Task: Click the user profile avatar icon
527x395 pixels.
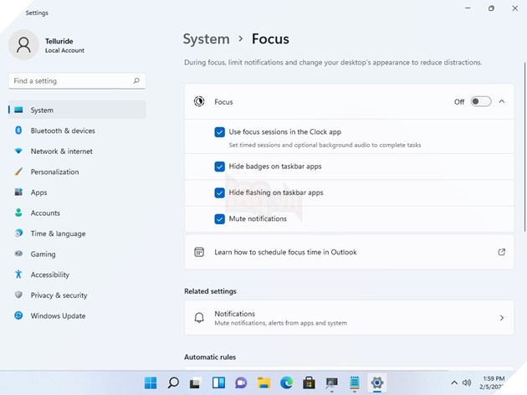Action: pyautogui.click(x=23, y=44)
